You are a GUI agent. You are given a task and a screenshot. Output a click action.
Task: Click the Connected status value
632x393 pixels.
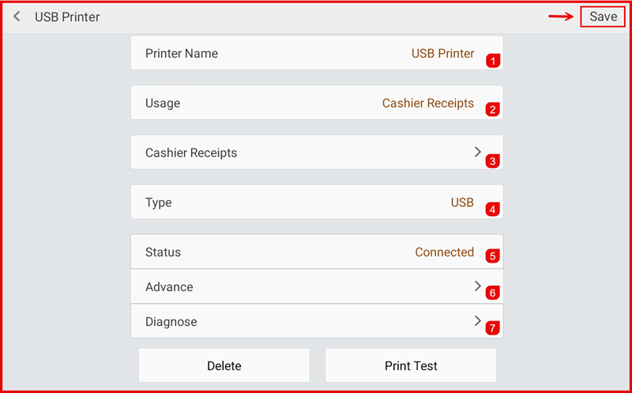445,252
